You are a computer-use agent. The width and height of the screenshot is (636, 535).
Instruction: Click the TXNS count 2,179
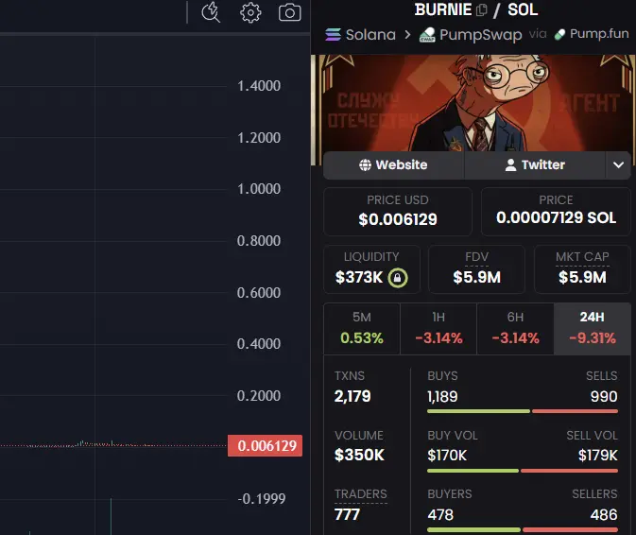352,396
